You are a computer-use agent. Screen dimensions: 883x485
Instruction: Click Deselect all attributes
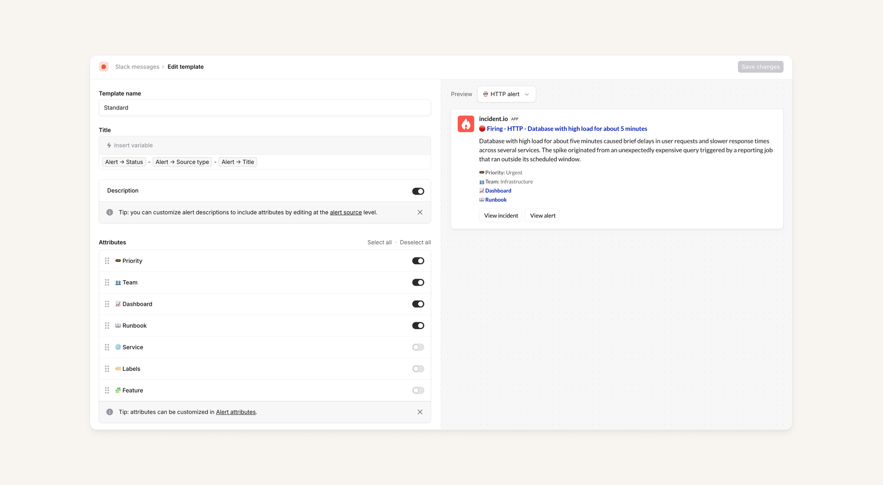click(x=415, y=242)
